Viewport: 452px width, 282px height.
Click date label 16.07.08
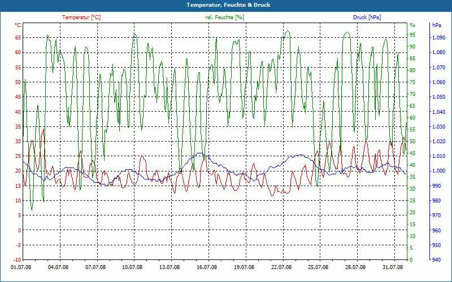click(207, 267)
